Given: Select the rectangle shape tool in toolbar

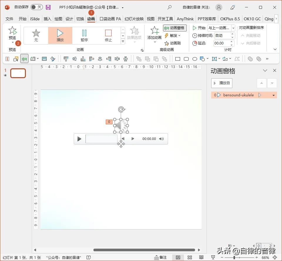Looking at the screenshot, I should point(177,59).
